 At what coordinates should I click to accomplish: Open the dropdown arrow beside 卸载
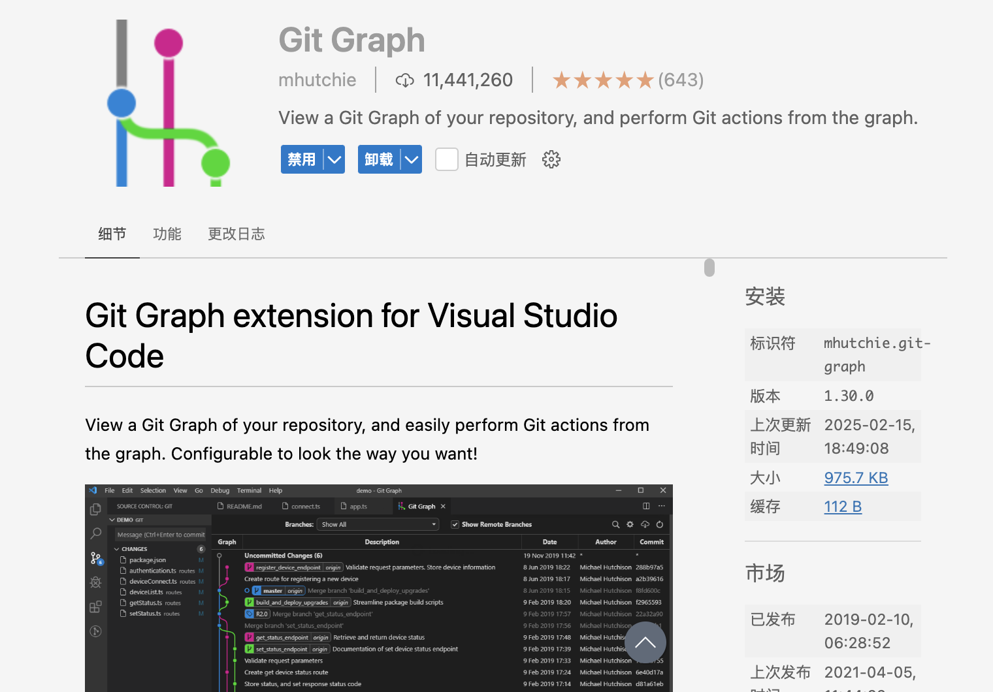click(x=412, y=159)
